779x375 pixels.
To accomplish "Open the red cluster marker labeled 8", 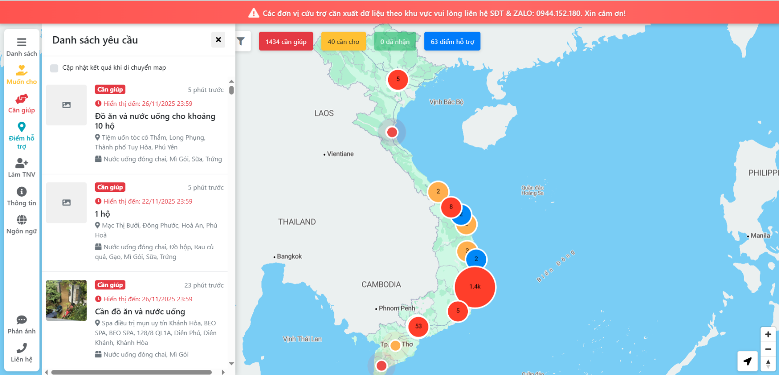I will [x=451, y=207].
